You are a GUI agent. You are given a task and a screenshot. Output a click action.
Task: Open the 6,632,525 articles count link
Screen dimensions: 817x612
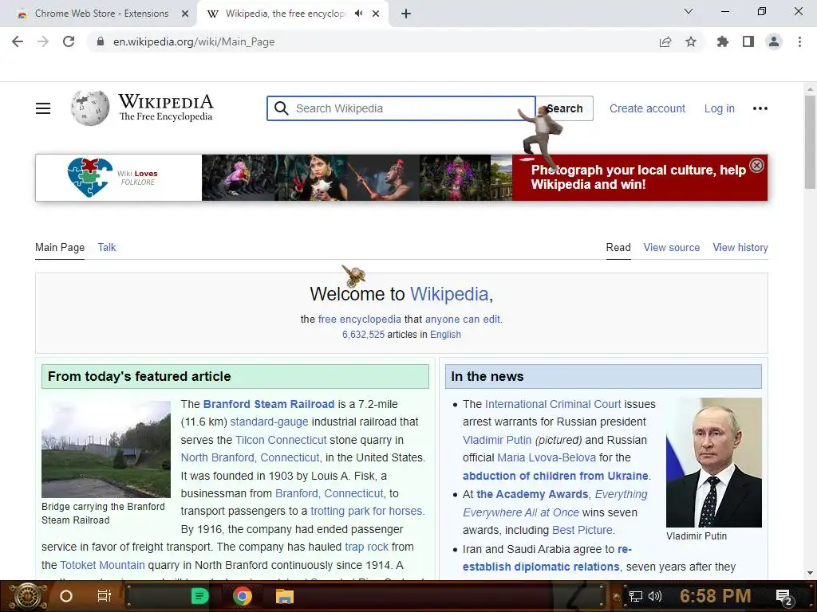[363, 335]
